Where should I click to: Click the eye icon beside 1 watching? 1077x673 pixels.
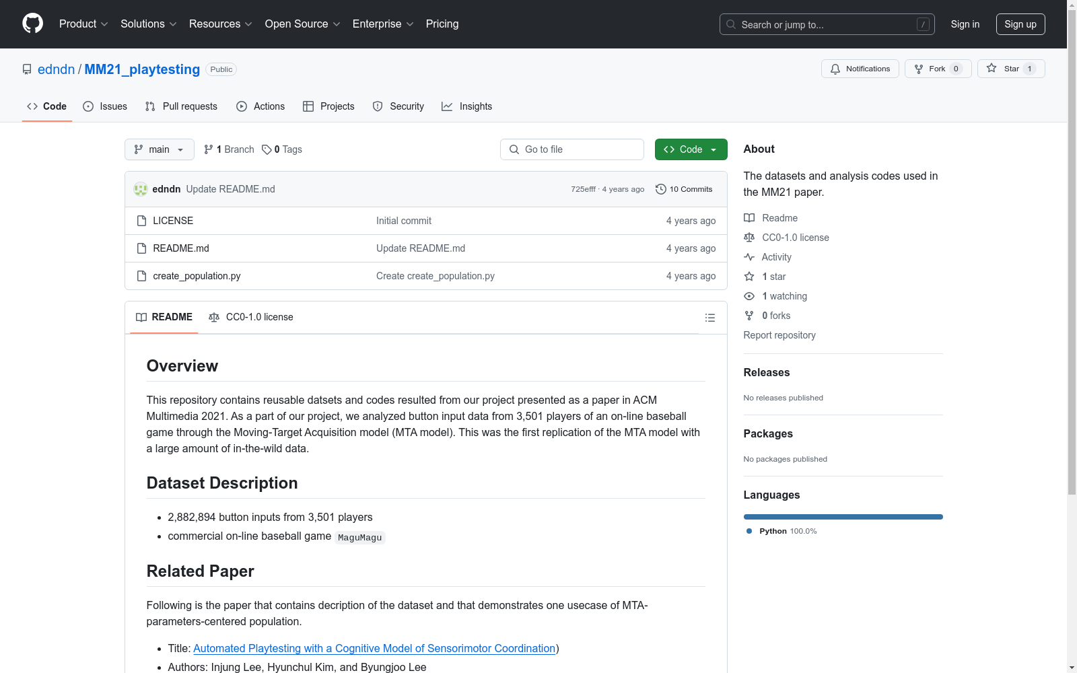[749, 296]
